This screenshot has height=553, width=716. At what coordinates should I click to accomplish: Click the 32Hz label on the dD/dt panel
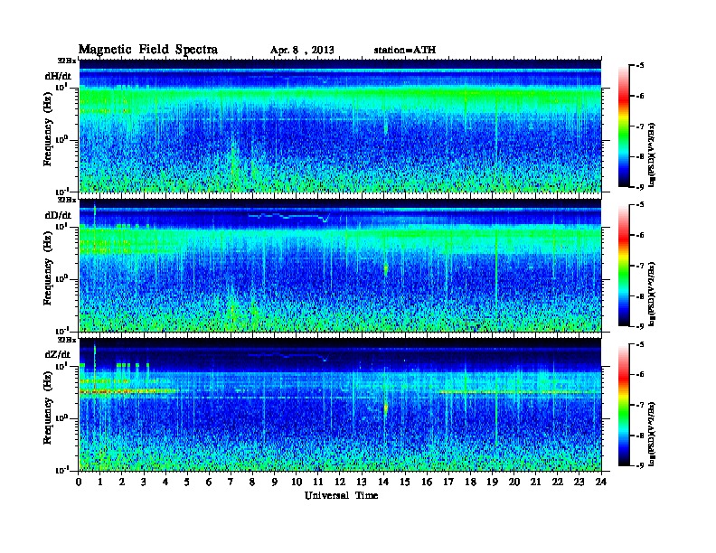67,200
